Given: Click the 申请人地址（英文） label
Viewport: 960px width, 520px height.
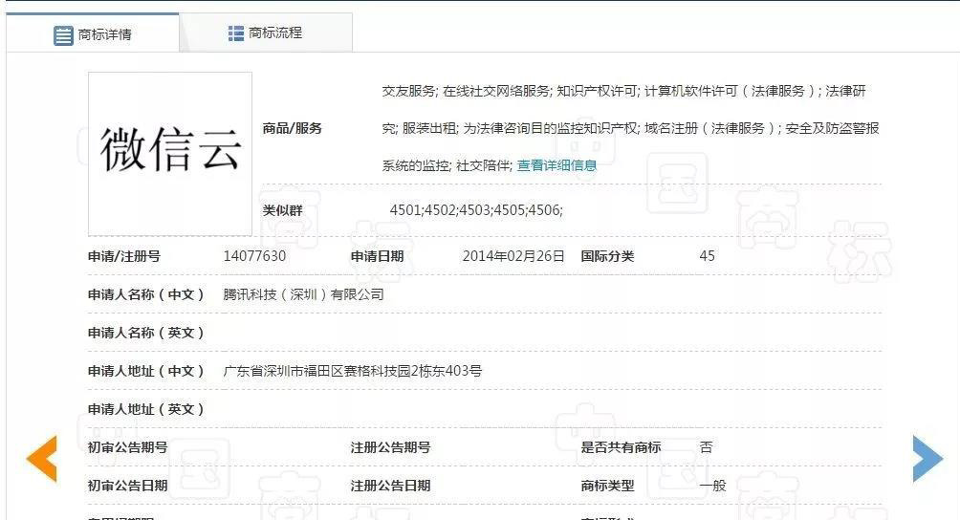Looking at the screenshot, I should tap(145, 409).
